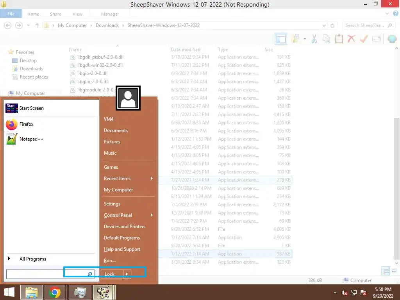Click the Explorer back arrow
400x300 pixels.
click(8, 25)
